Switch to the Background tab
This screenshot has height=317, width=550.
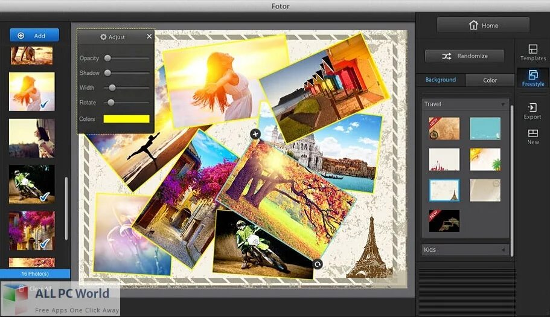pos(440,80)
